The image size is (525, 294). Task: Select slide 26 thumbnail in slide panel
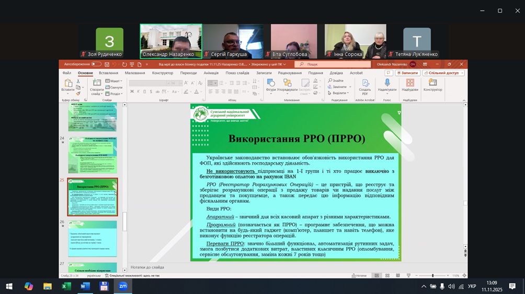point(93,238)
